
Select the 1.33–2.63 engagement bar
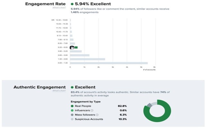tap(87, 59)
